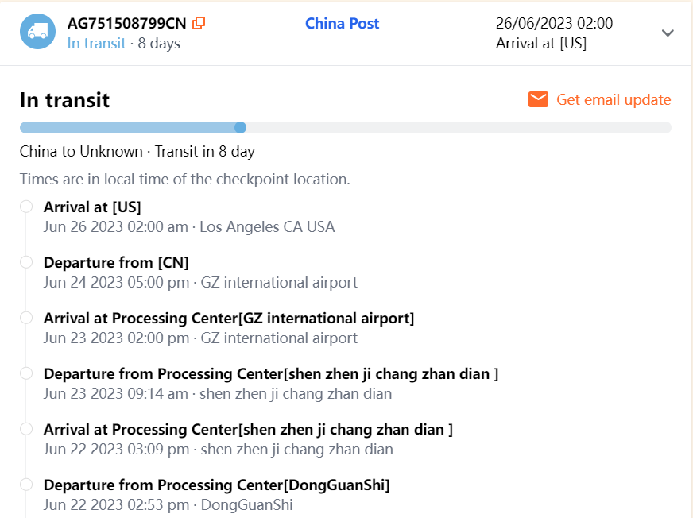Select the tracking number AG751508799CN text
This screenshot has height=518, width=693.
coord(126,24)
